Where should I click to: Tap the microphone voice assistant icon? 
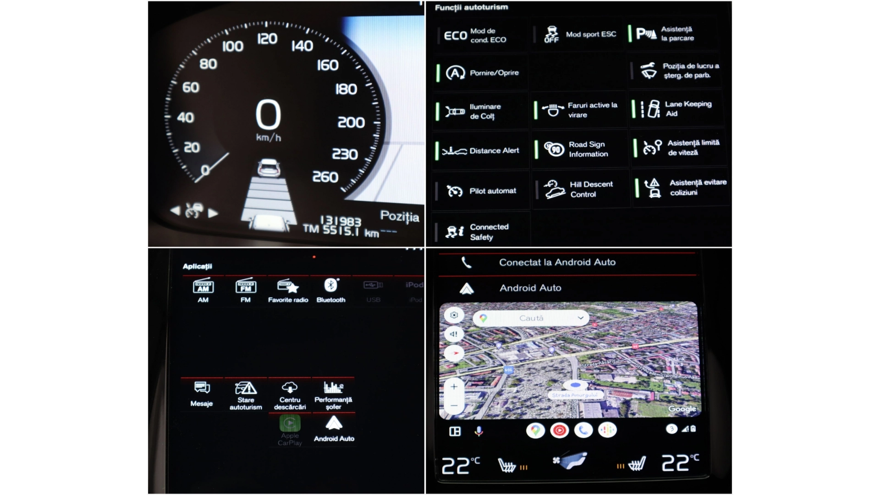click(478, 431)
